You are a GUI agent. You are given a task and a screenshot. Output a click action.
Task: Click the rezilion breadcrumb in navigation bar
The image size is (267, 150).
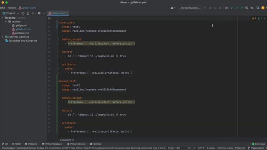click(12, 8)
